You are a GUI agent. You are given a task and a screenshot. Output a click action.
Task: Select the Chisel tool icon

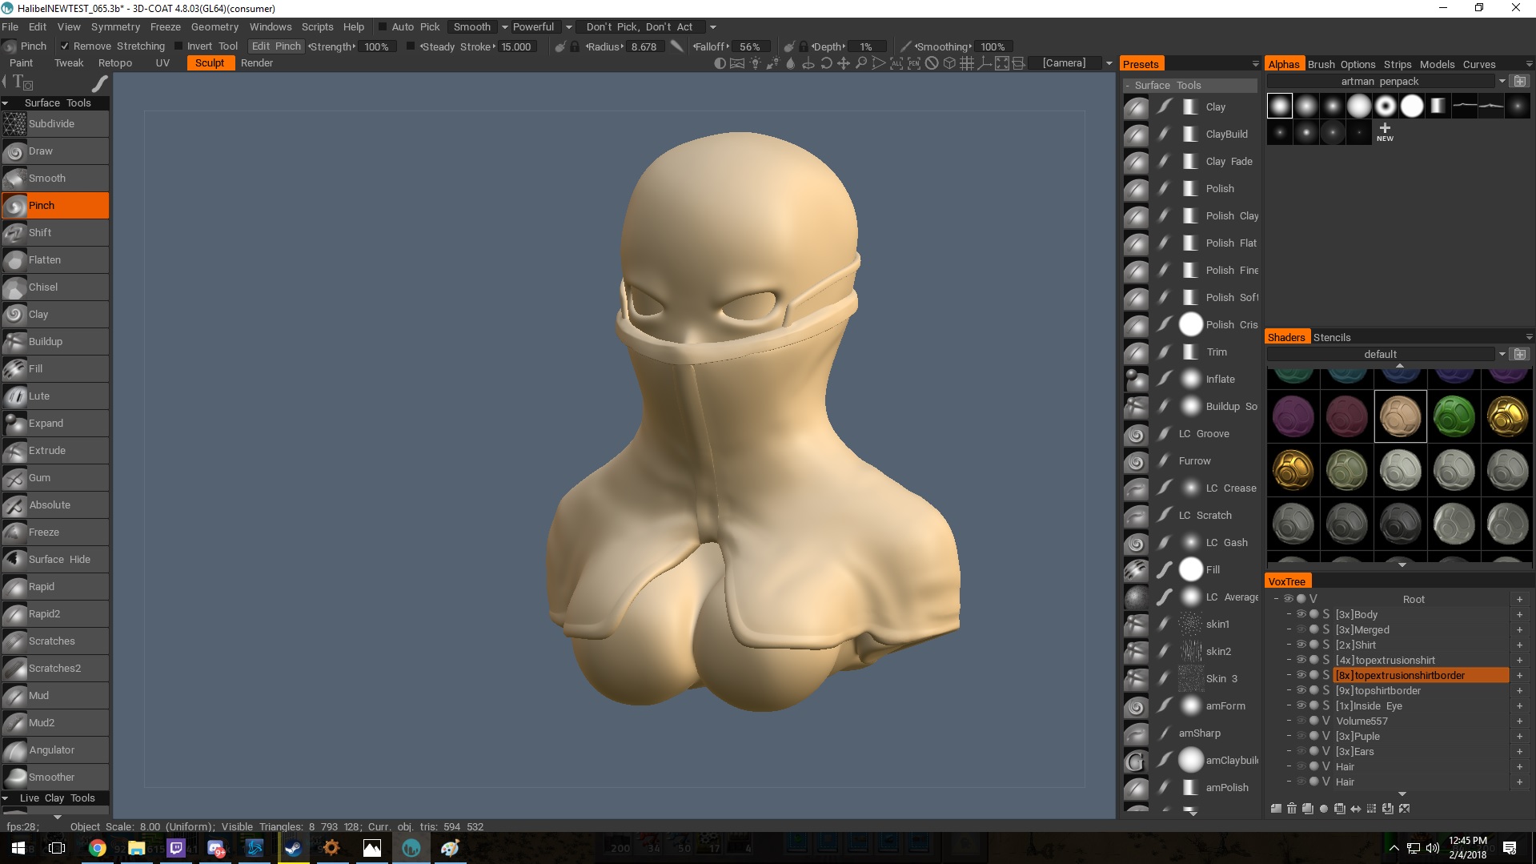point(14,287)
